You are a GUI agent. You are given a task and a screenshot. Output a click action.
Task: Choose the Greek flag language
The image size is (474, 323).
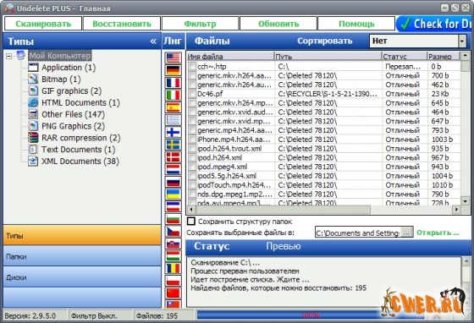(x=174, y=119)
